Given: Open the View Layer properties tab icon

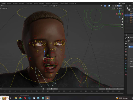Looking at the screenshot, I should [x=126, y=46].
